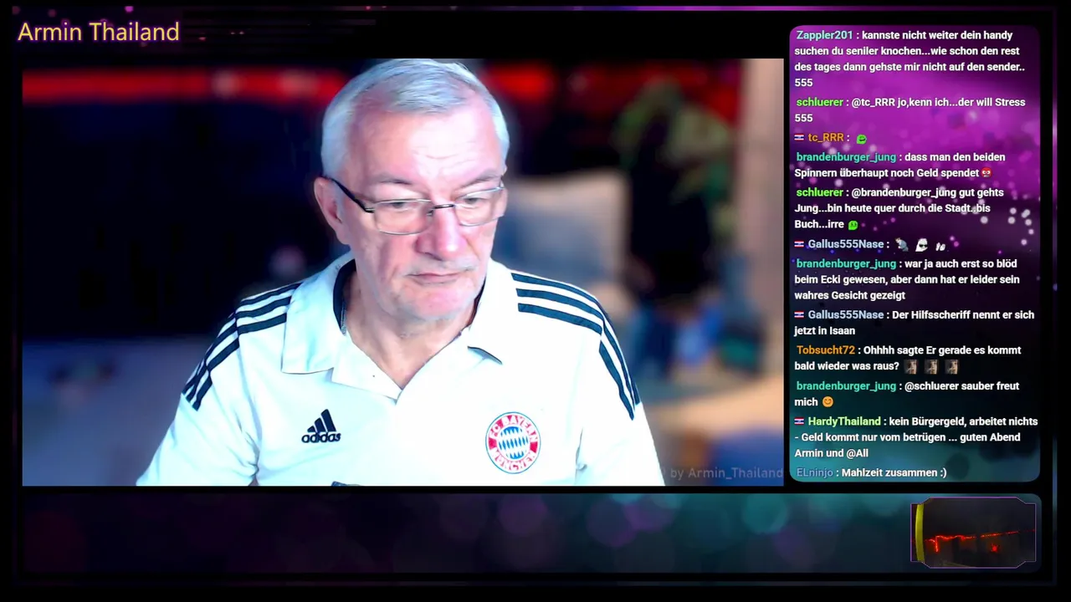Click brandenburger_jung's name before 'dass man den beiden'
Screen dimensions: 1071x602
846,157
